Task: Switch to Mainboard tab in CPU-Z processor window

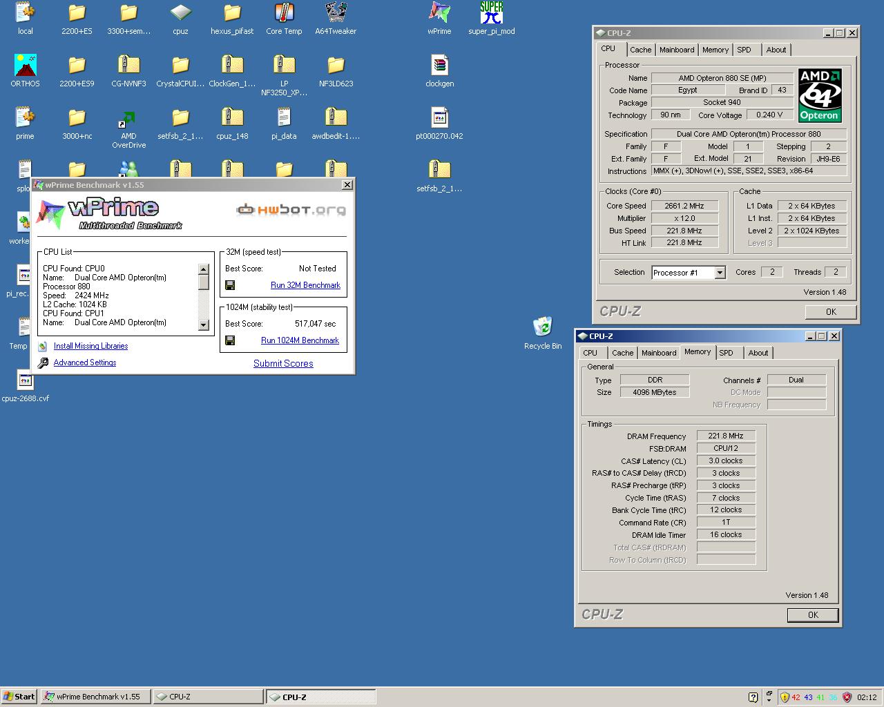Action: pyautogui.click(x=677, y=50)
